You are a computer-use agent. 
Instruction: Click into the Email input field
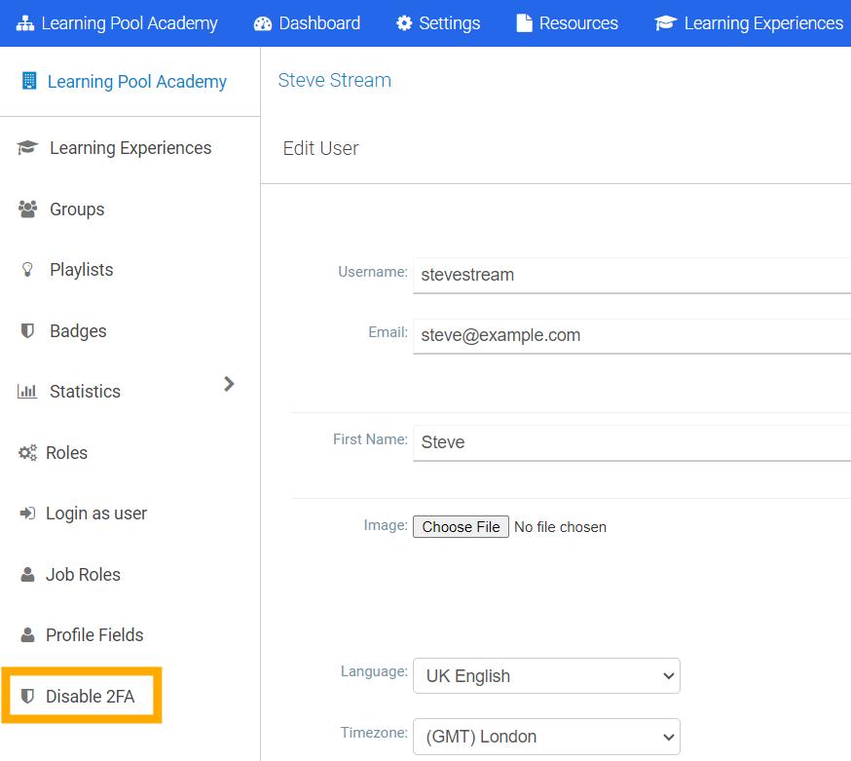(x=631, y=335)
